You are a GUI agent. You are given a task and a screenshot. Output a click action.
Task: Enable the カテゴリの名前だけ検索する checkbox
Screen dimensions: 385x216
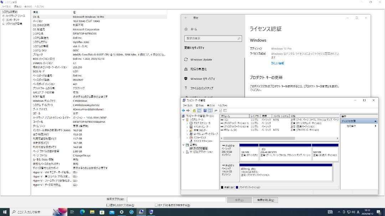pyautogui.click(x=155, y=205)
